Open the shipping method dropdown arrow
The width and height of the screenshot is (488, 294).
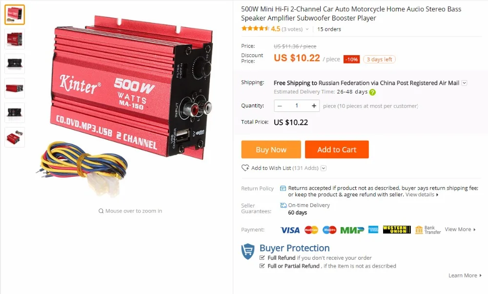[464, 83]
